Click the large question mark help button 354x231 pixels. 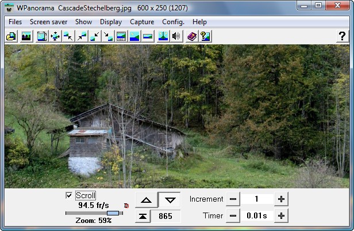coord(343,36)
